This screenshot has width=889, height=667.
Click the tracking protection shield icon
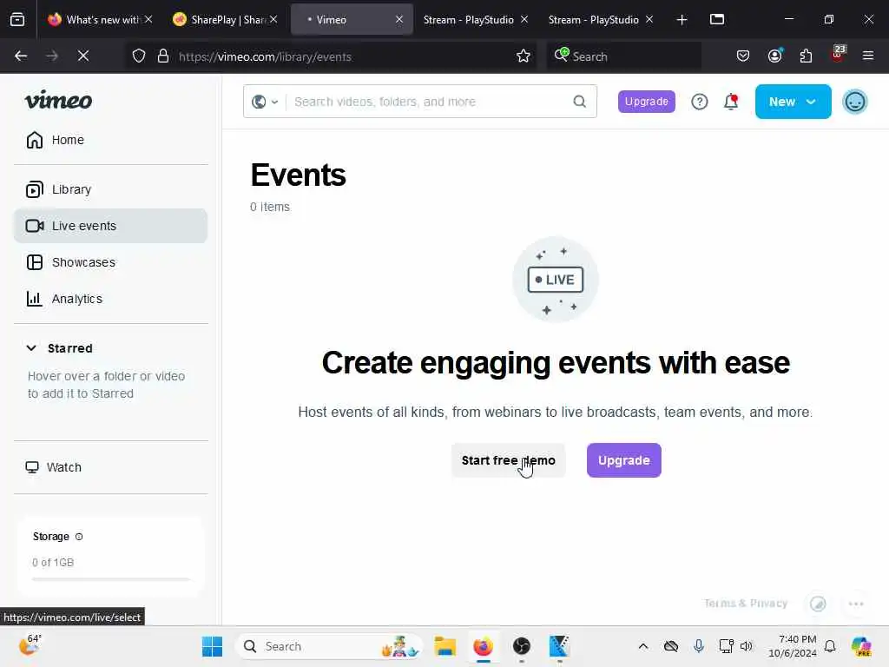coord(139,56)
